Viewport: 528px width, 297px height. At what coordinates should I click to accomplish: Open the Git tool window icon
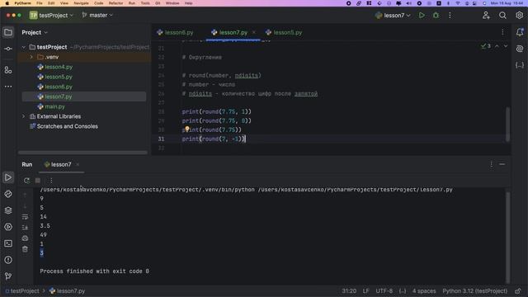[8, 276]
